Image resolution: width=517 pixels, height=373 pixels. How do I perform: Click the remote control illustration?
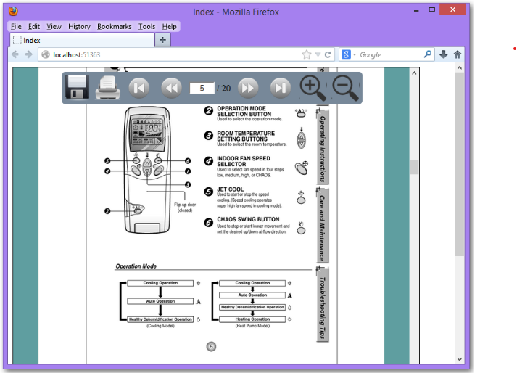click(x=147, y=170)
